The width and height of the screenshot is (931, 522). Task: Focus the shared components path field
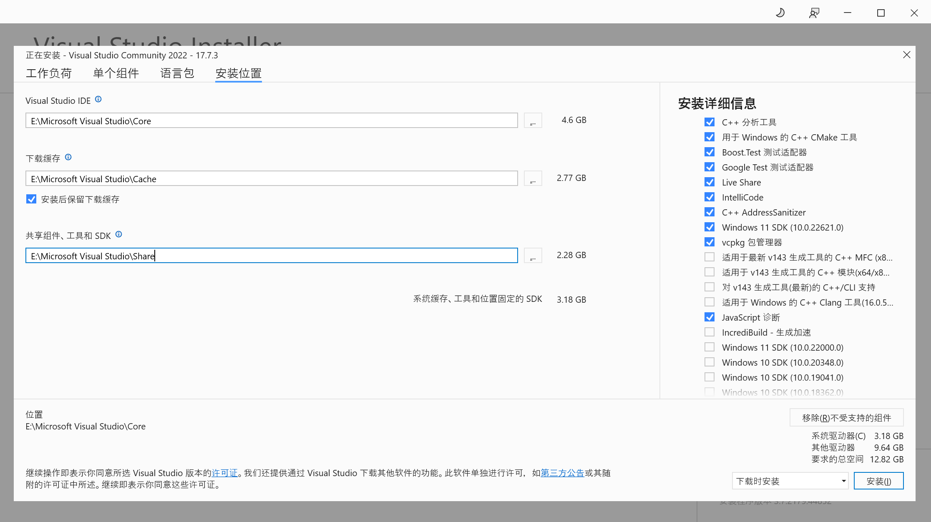click(272, 256)
